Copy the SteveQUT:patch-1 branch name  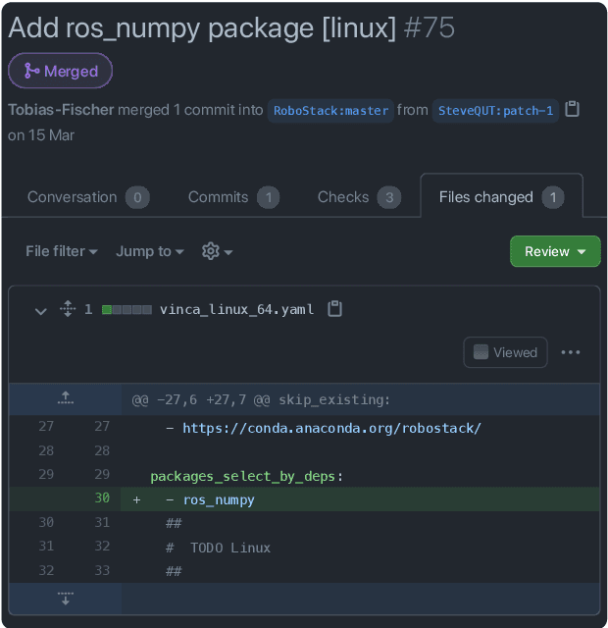tap(573, 110)
